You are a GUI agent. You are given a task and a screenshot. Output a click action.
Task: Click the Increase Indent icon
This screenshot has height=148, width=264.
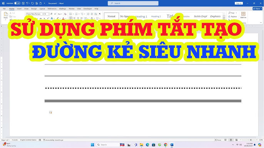pyautogui.click(x=92, y=14)
